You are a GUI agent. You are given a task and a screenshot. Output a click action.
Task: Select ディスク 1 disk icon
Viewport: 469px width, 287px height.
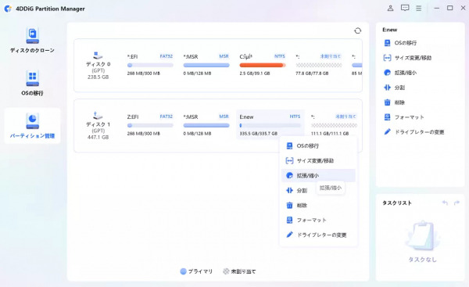[98, 115]
